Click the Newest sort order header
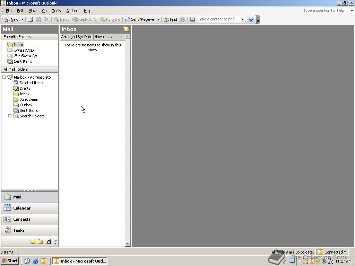Screen dimensions: 355x266 pyautogui.click(x=109, y=37)
